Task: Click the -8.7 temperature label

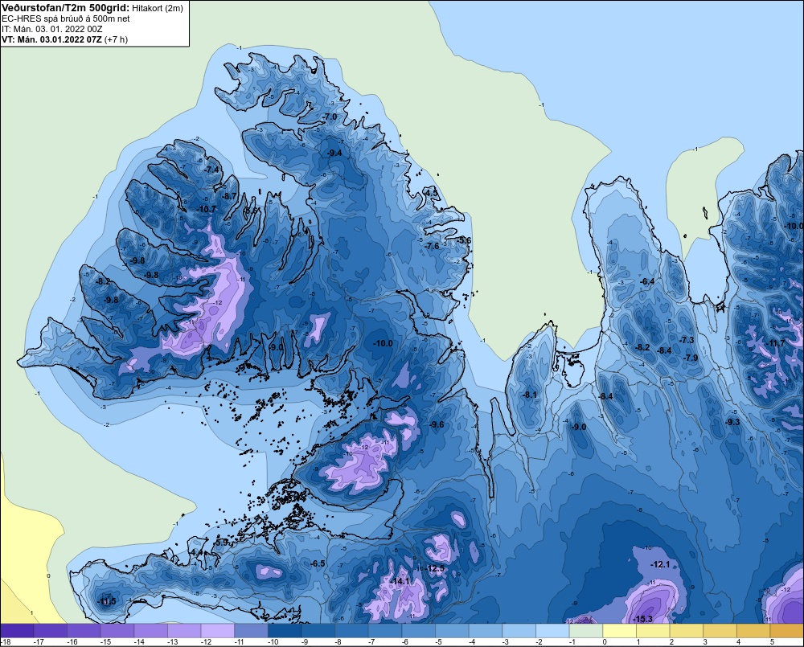Action: pyautogui.click(x=229, y=196)
